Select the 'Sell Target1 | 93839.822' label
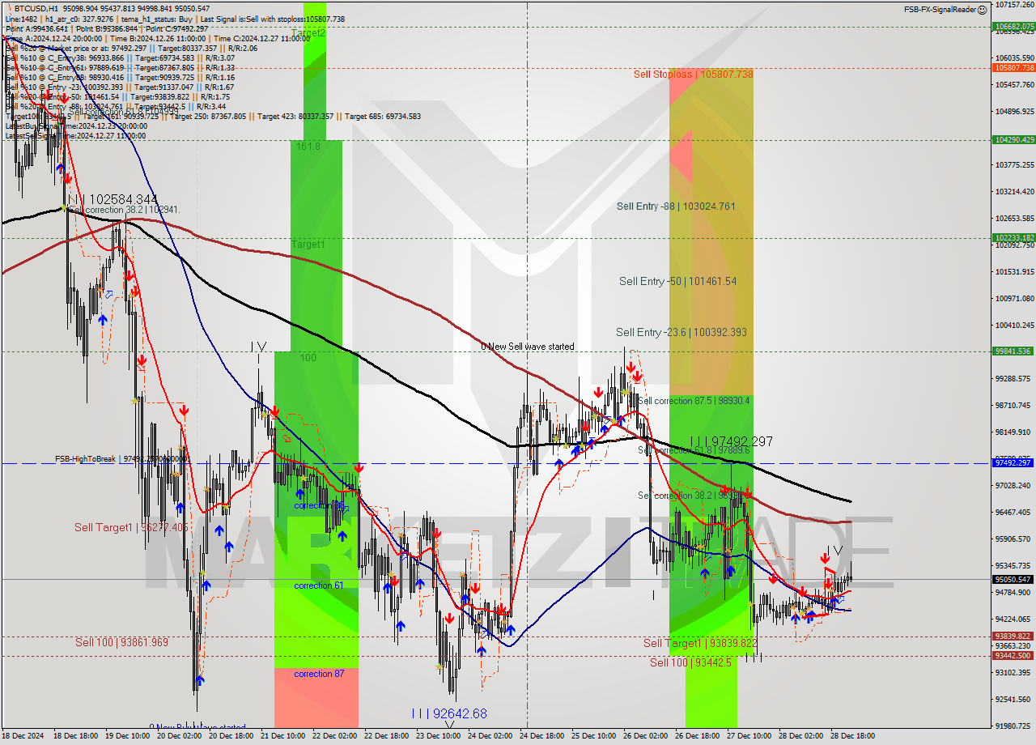 coord(700,644)
